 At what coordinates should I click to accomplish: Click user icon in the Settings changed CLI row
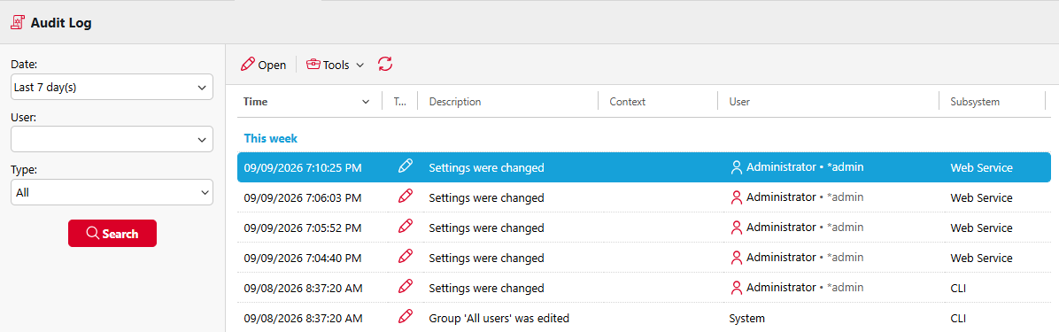pos(736,288)
